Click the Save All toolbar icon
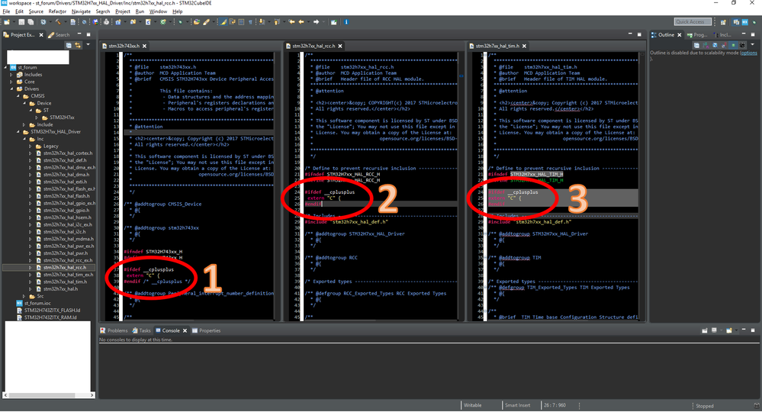 31,22
